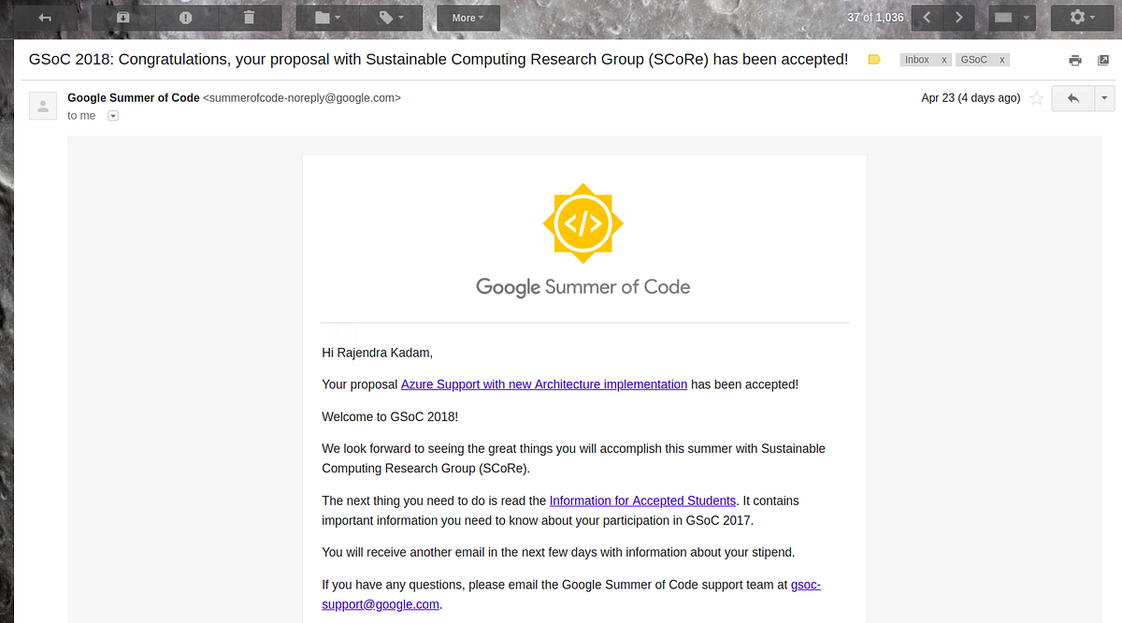Delete the email
The image size is (1122, 623).
tap(248, 17)
